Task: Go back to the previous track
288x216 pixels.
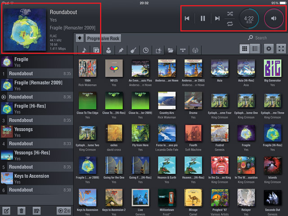Action: tap(187, 18)
